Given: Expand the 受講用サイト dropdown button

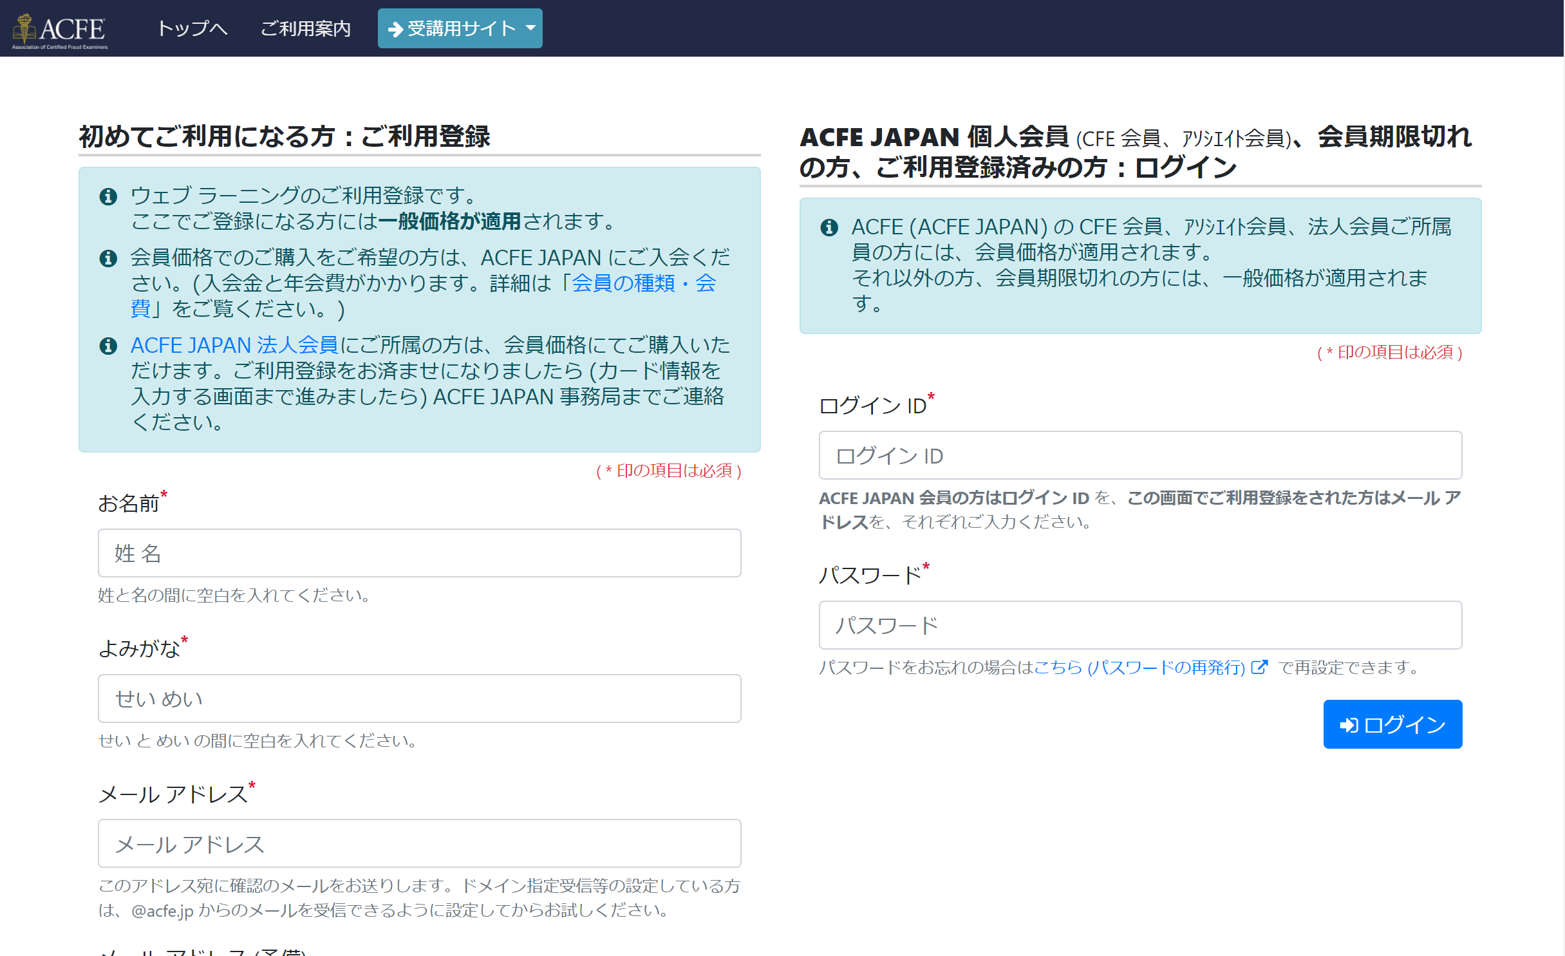Looking at the screenshot, I should (460, 28).
